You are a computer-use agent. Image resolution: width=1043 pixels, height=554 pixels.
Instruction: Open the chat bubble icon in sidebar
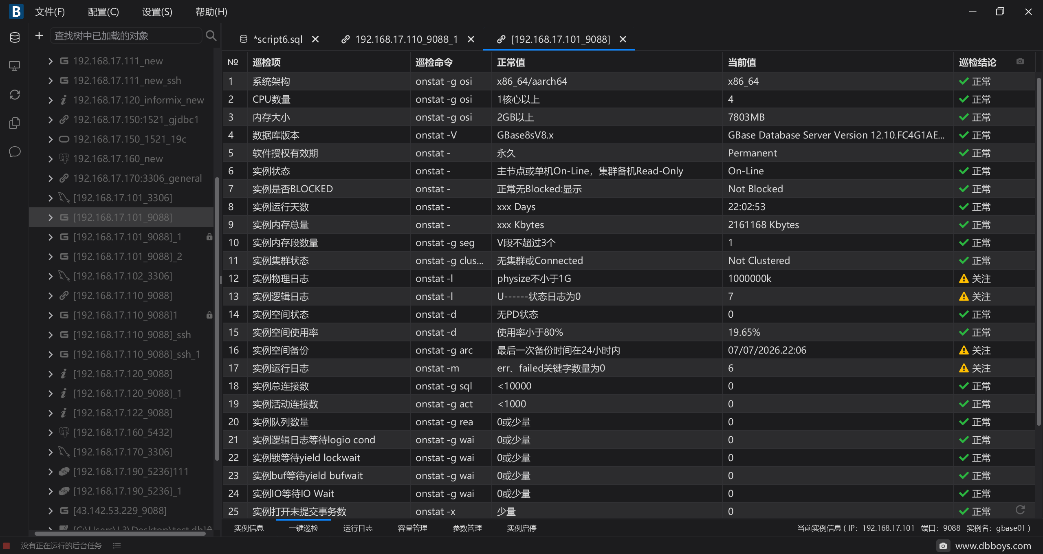pos(15,152)
